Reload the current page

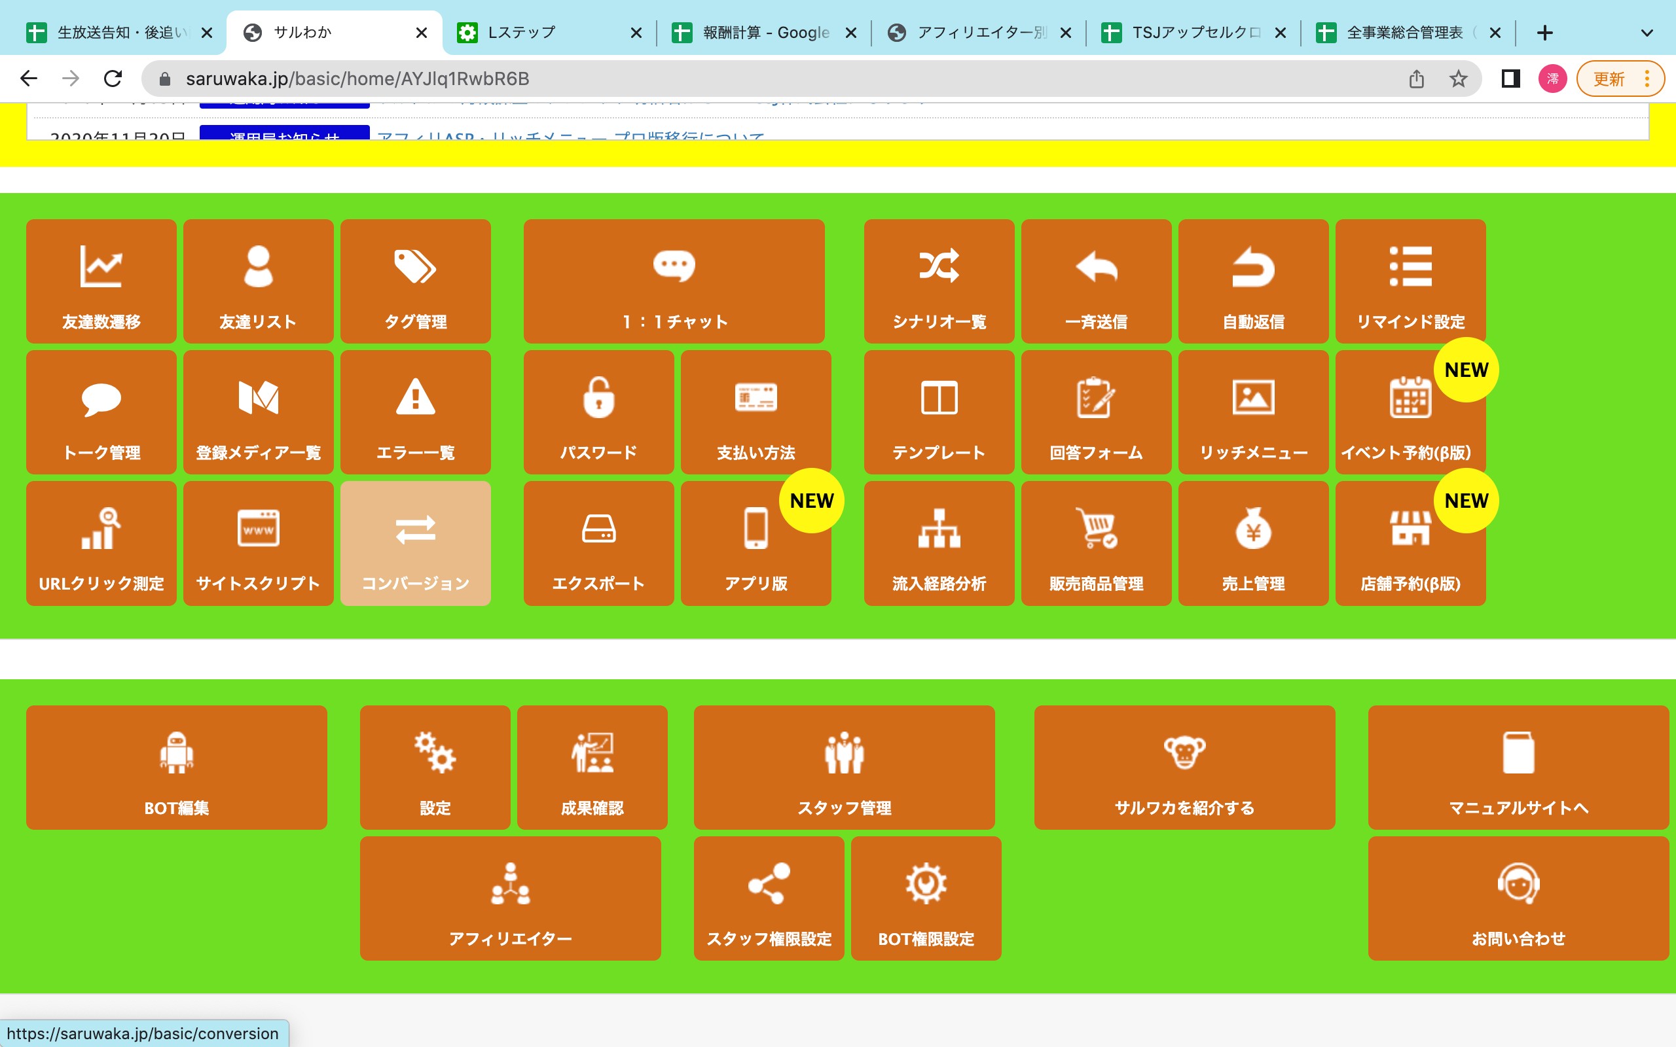pyautogui.click(x=113, y=79)
